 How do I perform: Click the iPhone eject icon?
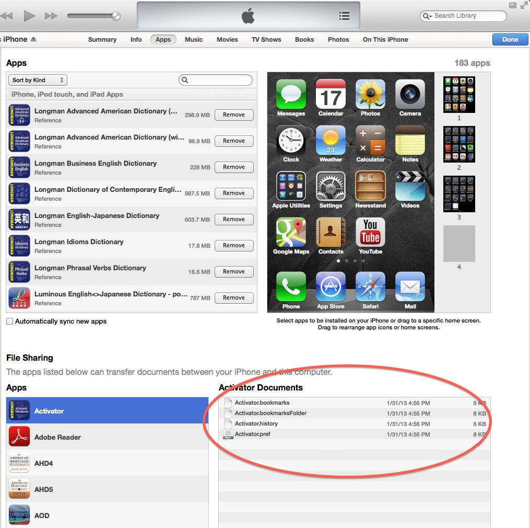[x=33, y=39]
